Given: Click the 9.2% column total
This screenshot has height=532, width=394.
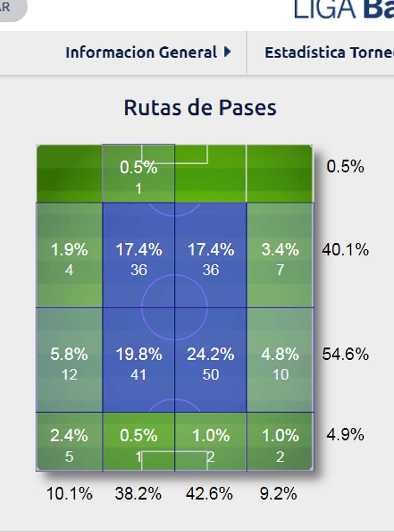Looking at the screenshot, I should tap(278, 494).
